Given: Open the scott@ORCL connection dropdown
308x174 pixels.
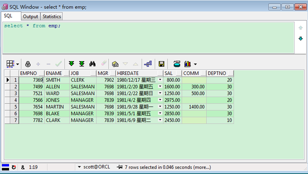Looking at the screenshot, I should tap(79, 167).
